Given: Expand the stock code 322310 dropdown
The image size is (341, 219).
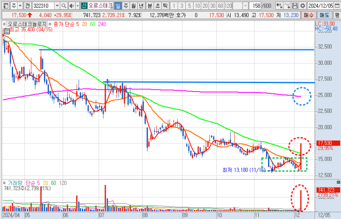Looking at the screenshot, I should (x=57, y=6).
